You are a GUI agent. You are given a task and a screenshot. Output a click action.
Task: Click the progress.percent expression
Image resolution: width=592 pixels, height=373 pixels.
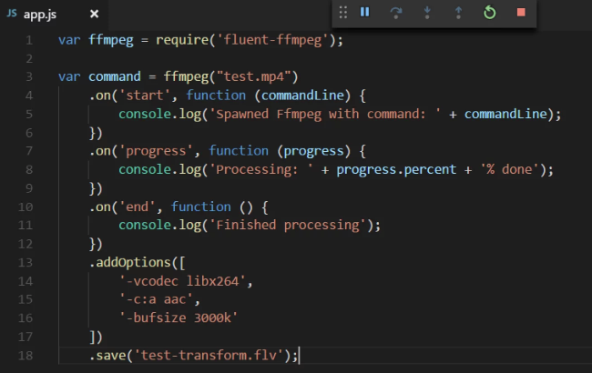[x=396, y=170]
